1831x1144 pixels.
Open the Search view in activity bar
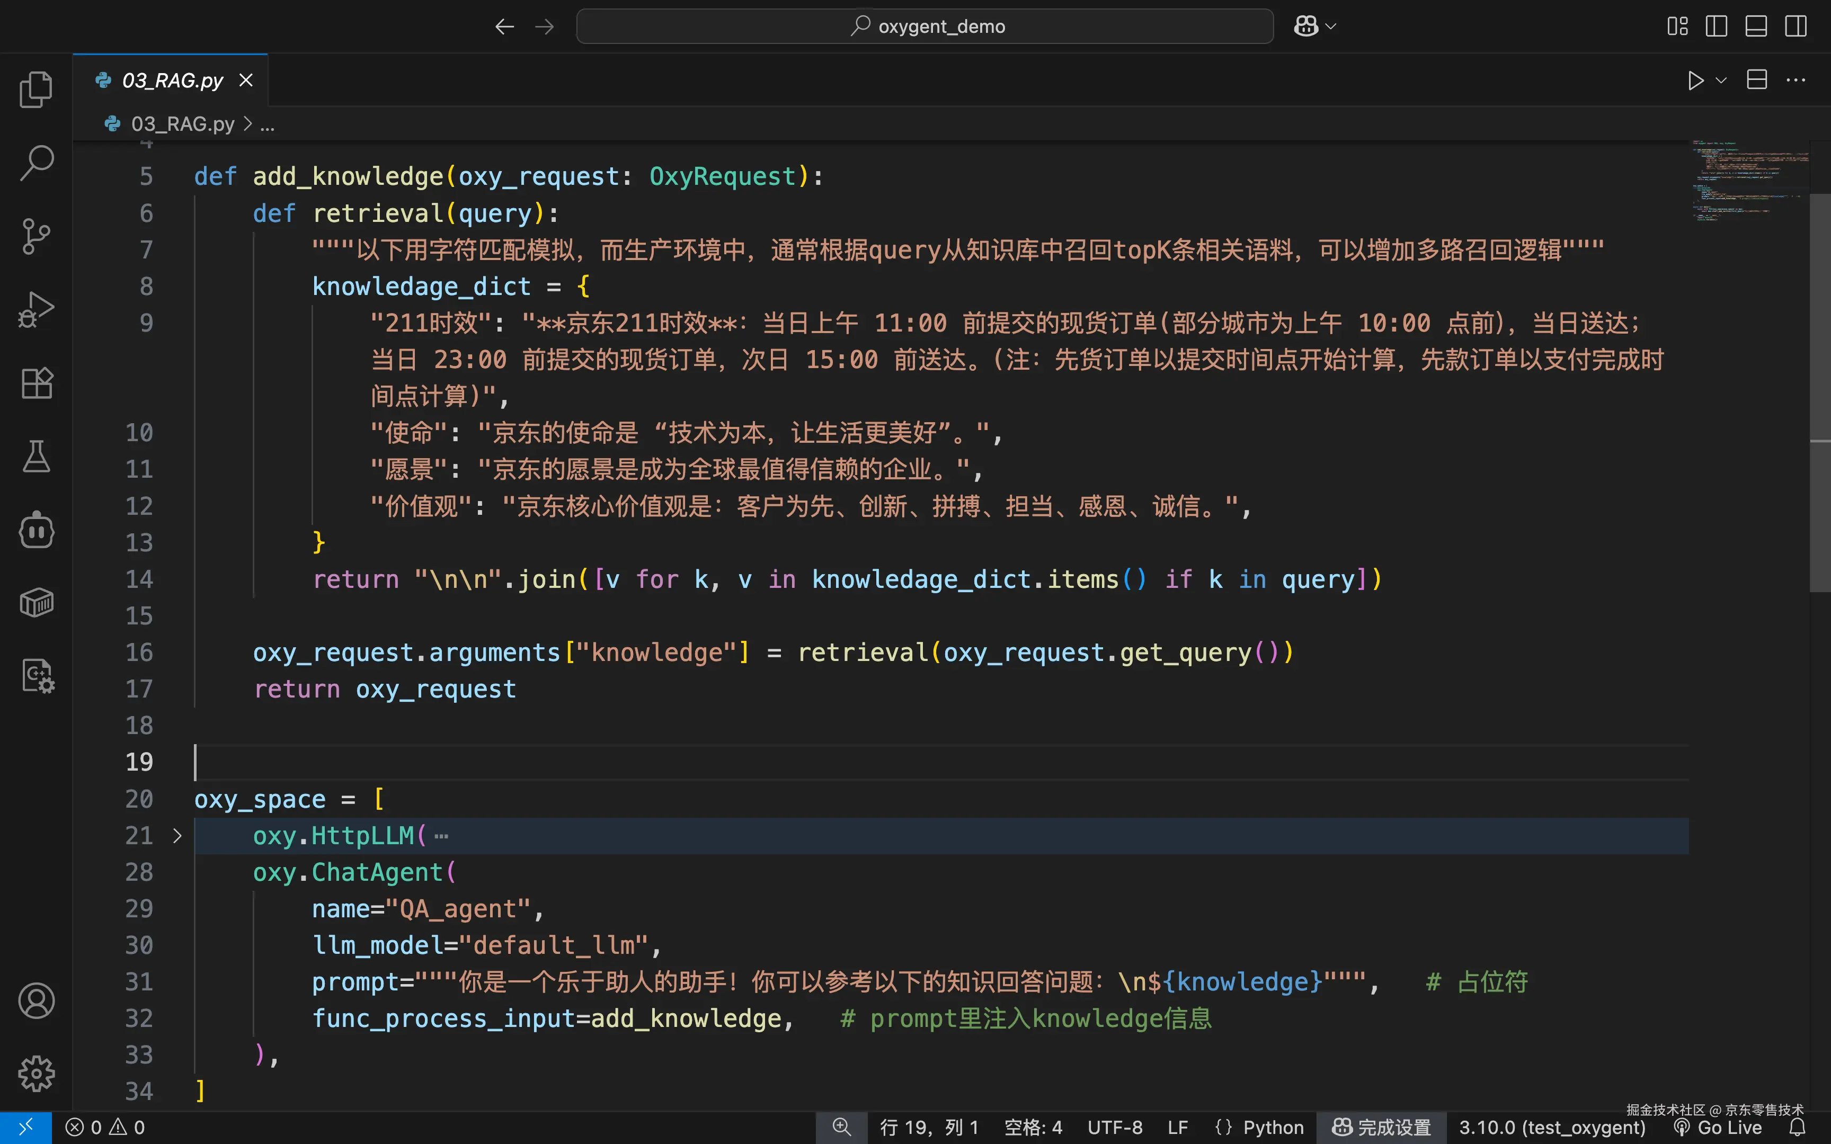pos(37,163)
